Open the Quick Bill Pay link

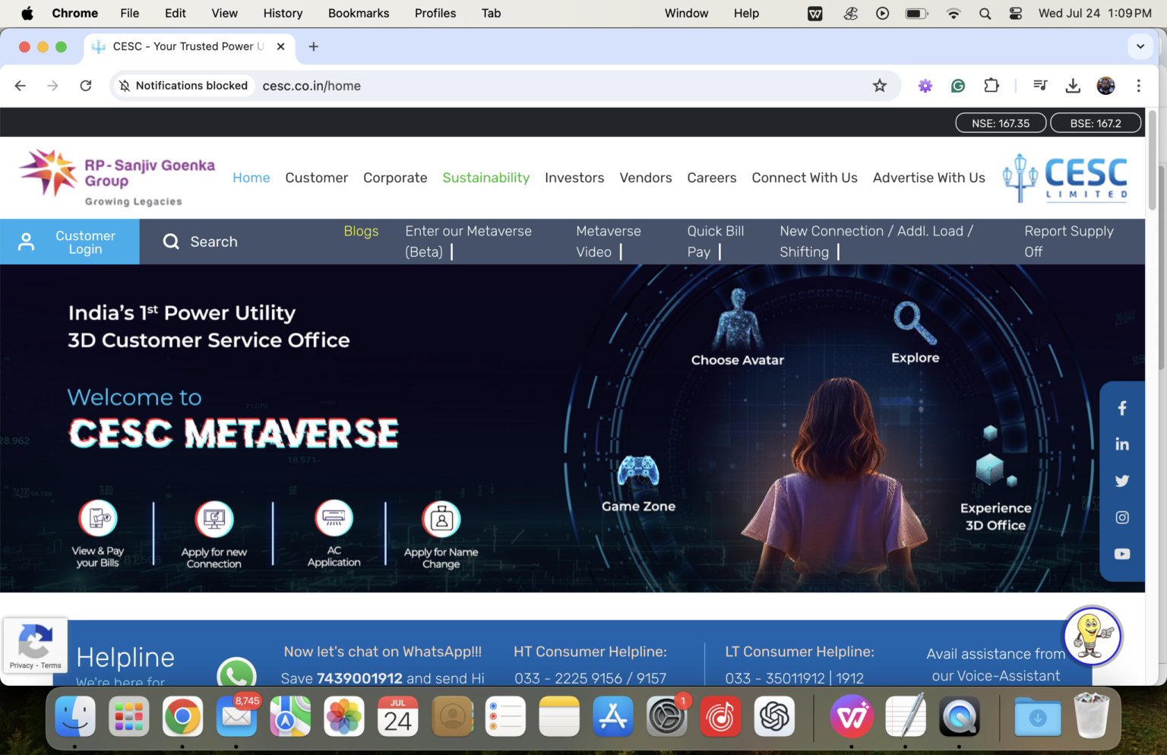[715, 242]
